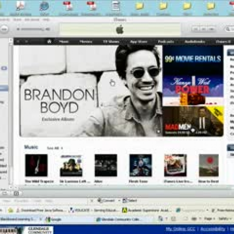Click the Glendale Community College logo

coord(27,230)
